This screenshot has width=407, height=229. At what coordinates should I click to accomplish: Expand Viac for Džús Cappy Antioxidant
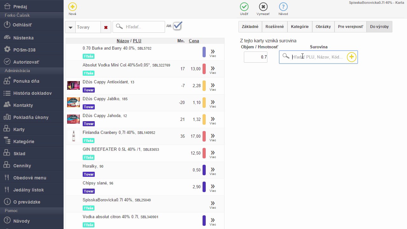(x=213, y=87)
